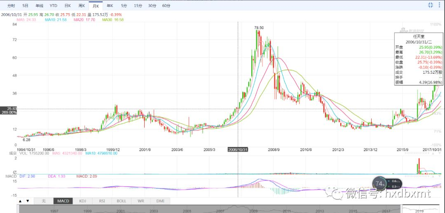Switch to the 分时 intraday view
445x213 pixels.
11,6
